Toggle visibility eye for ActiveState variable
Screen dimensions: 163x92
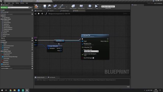(32, 59)
